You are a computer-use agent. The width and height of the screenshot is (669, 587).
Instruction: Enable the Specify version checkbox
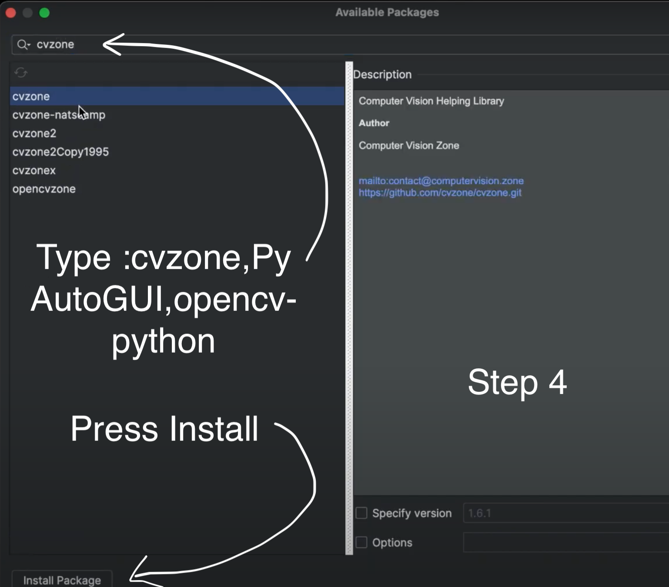click(361, 513)
